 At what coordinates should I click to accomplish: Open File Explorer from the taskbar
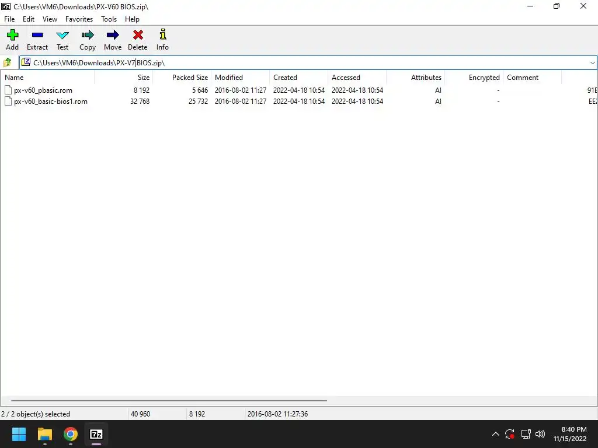(x=44, y=434)
